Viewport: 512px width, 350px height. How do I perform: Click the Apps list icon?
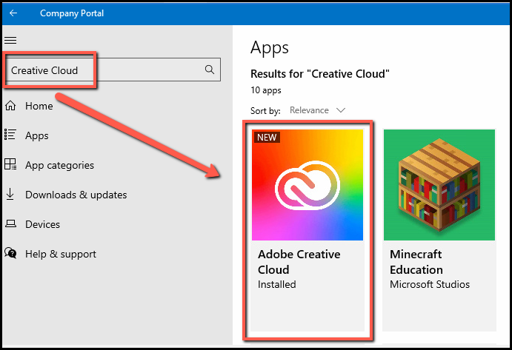(x=10, y=135)
